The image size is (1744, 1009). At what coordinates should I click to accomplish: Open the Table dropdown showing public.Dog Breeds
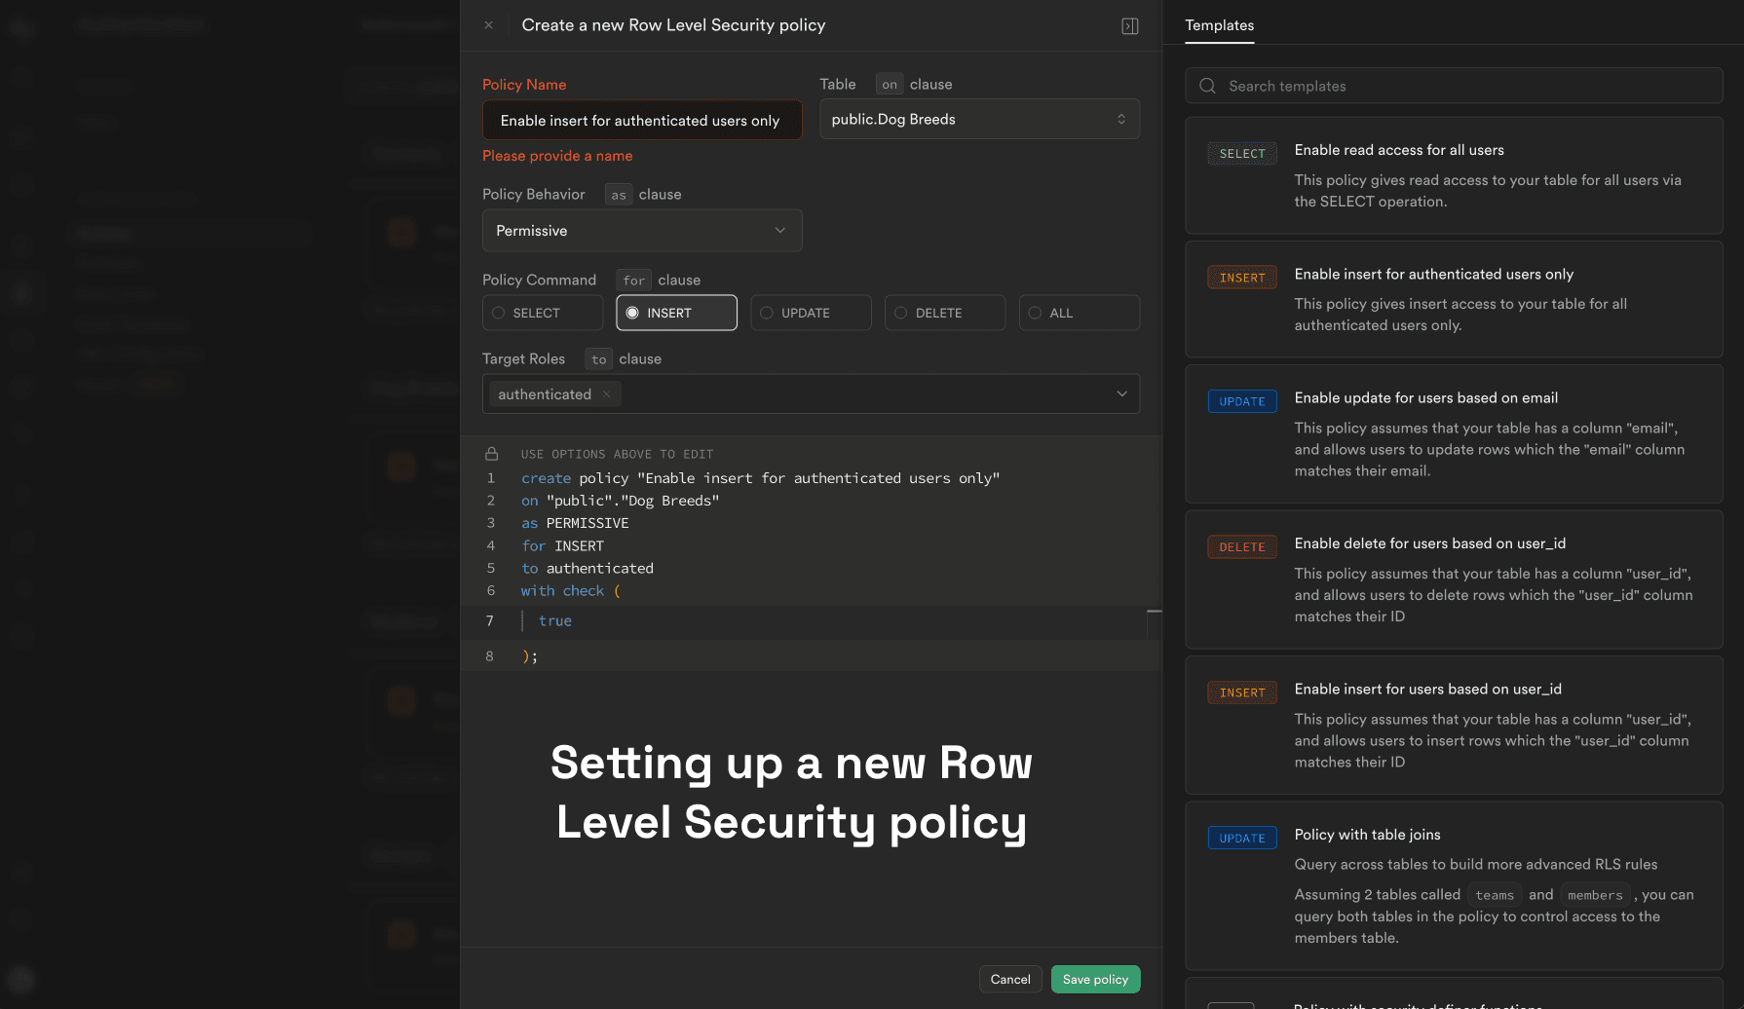pyautogui.click(x=978, y=119)
